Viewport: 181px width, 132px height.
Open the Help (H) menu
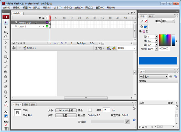click(111, 8)
